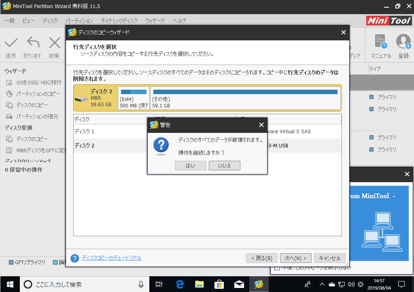
Task: Click いいえ in the warning dialog
Action: click(225, 166)
